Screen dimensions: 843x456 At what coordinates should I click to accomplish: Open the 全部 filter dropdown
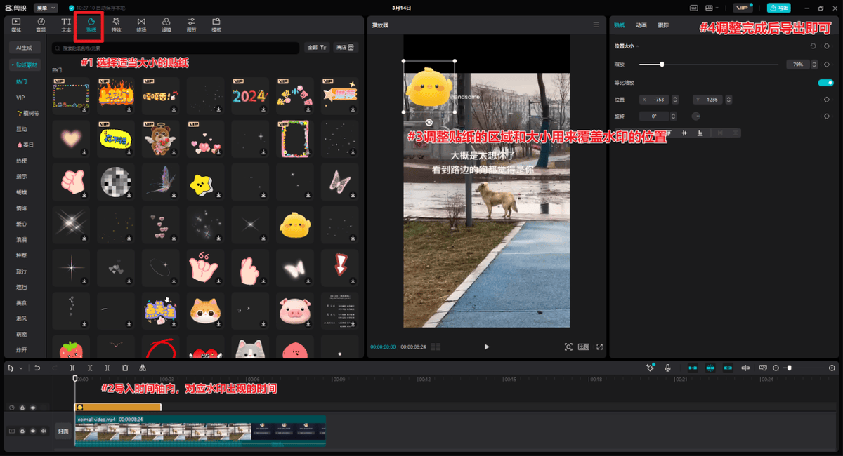(316, 48)
